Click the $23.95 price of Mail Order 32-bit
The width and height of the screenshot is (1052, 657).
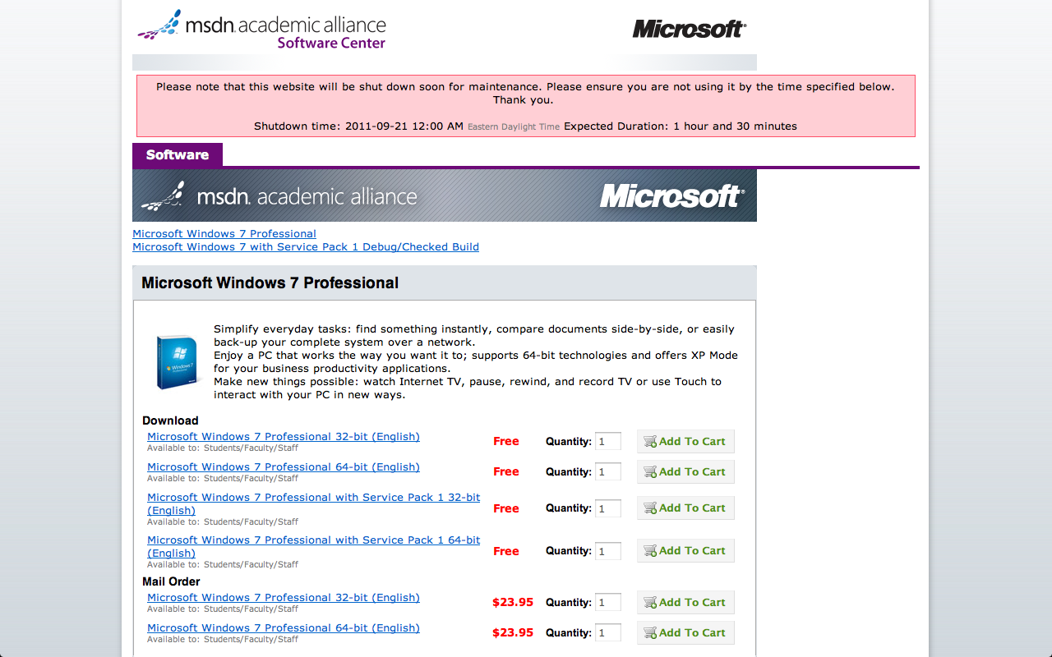513,602
